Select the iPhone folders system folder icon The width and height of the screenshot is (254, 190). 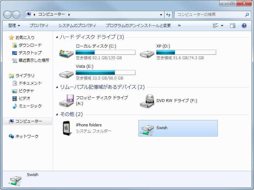pyautogui.click(x=66, y=128)
